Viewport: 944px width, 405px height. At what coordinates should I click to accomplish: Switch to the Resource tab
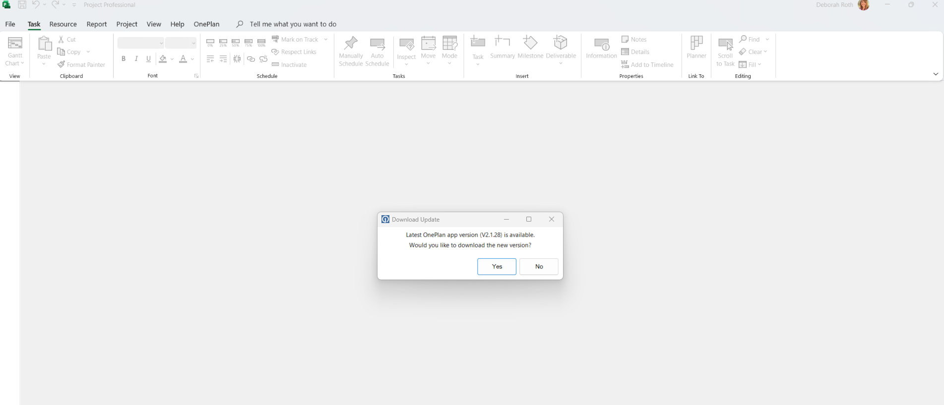pos(63,24)
